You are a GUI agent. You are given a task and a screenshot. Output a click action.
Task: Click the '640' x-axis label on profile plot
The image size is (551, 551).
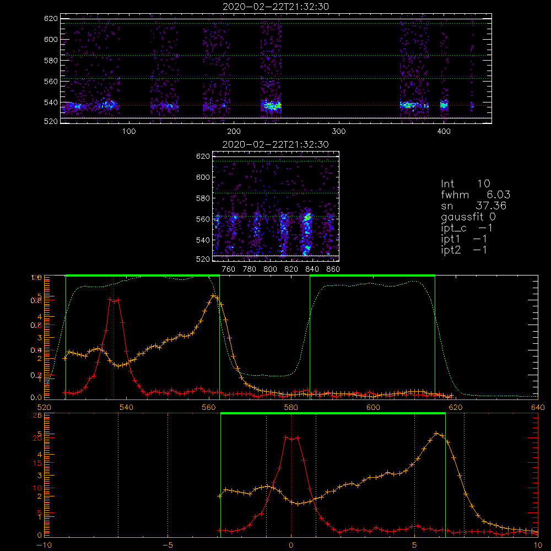point(538,407)
